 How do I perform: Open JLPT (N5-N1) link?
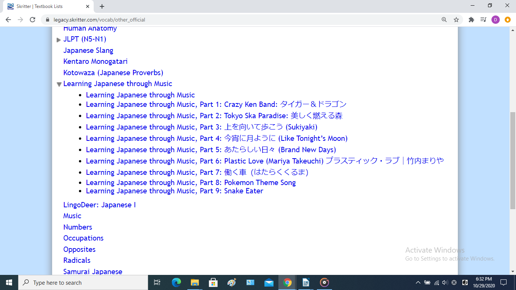85,39
